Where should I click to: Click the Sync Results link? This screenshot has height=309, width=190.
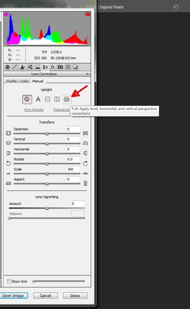34,110
